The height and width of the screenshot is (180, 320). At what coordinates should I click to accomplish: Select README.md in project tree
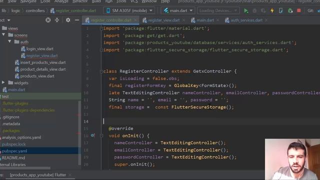(x=13, y=158)
